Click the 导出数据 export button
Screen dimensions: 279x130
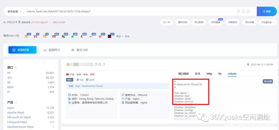click(199, 22)
